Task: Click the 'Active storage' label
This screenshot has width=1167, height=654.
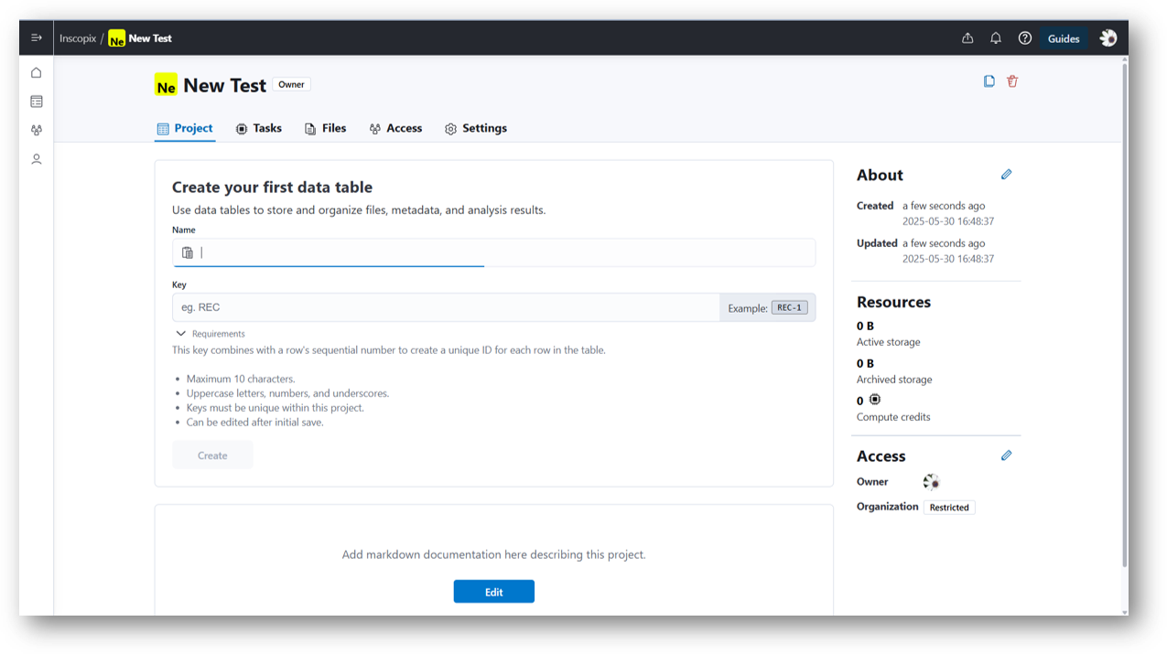Action: pyautogui.click(x=889, y=342)
